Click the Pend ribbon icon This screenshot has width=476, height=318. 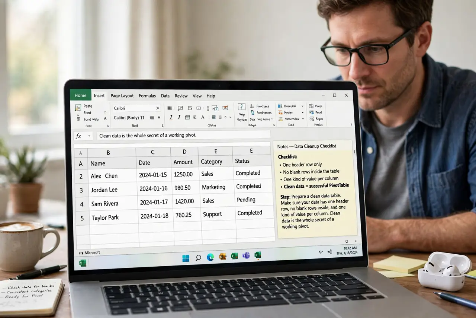311,112
